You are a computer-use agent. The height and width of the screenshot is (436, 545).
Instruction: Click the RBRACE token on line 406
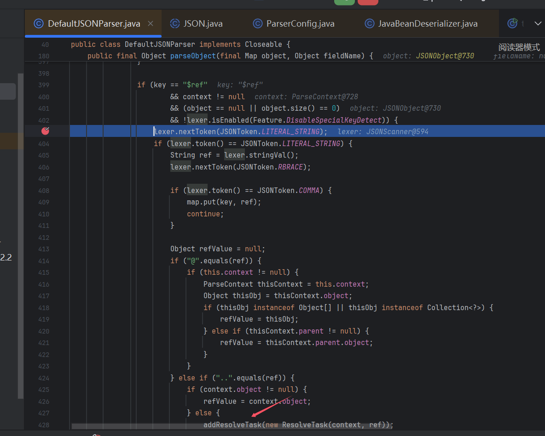point(290,167)
